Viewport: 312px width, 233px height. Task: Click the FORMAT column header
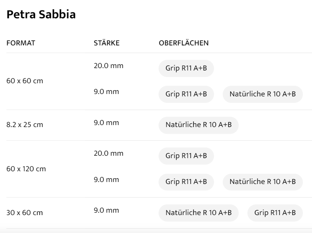point(21,43)
